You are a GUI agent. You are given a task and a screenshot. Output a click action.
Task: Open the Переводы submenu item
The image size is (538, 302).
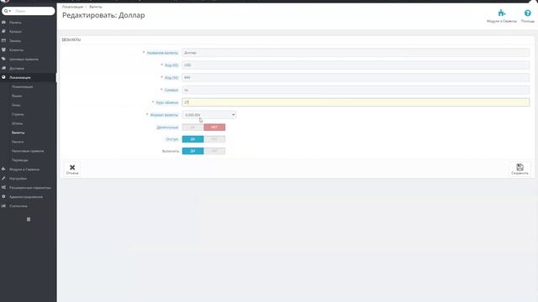(x=20, y=160)
